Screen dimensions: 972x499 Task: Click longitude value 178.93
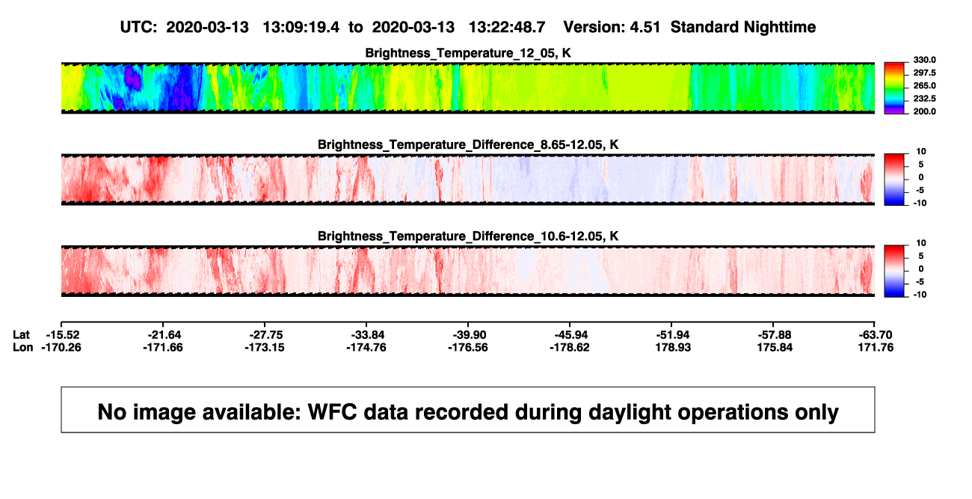pyautogui.click(x=674, y=347)
